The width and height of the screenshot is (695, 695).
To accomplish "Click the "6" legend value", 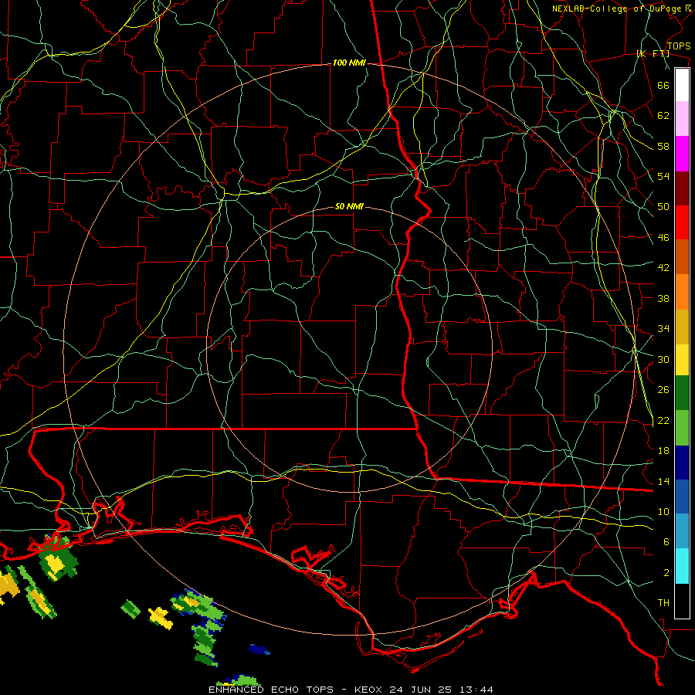I will (666, 542).
